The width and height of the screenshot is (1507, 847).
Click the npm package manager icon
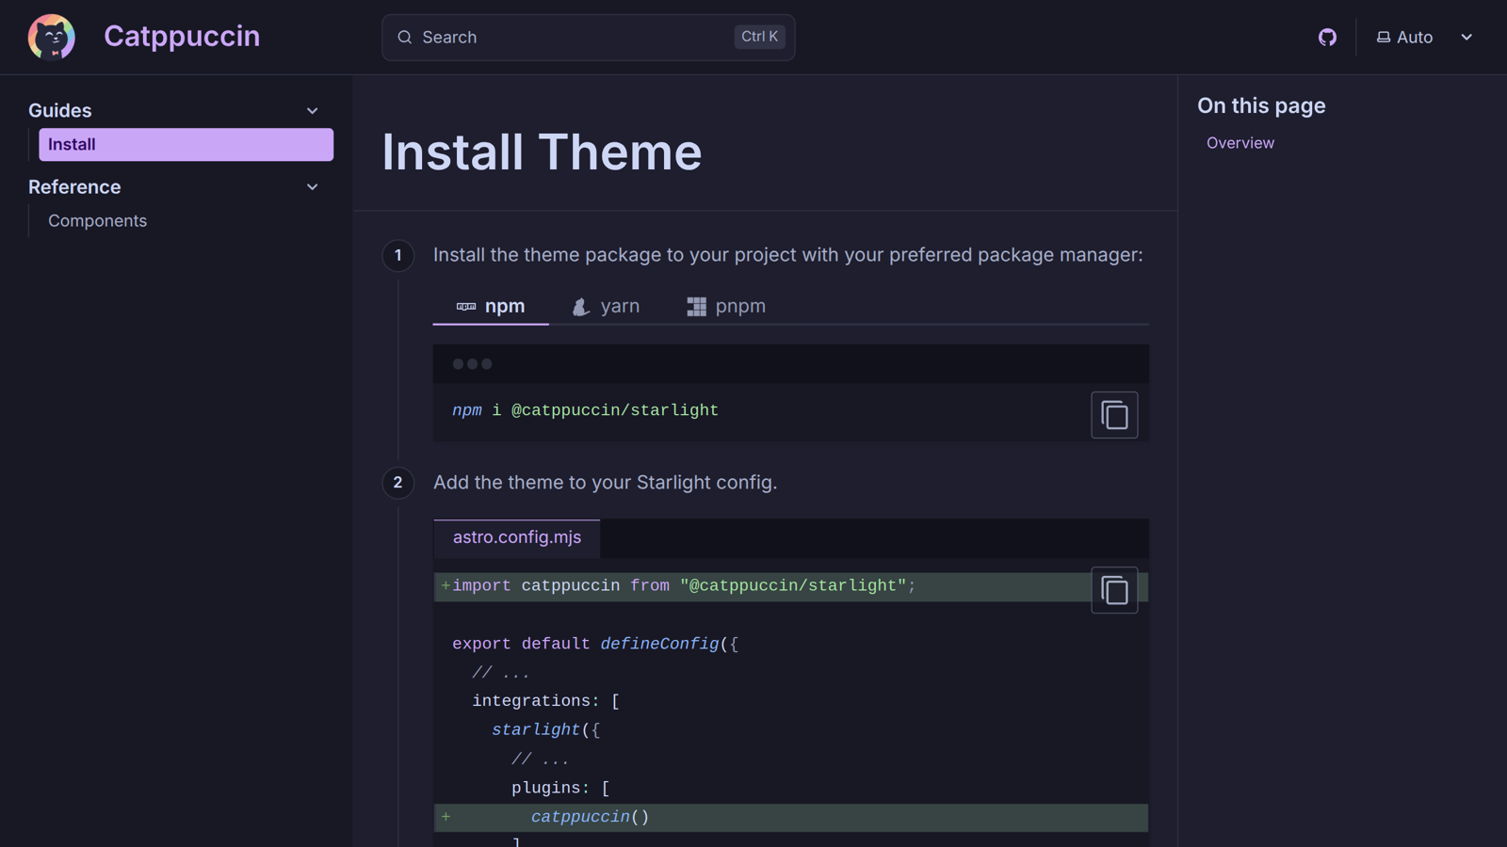click(466, 307)
